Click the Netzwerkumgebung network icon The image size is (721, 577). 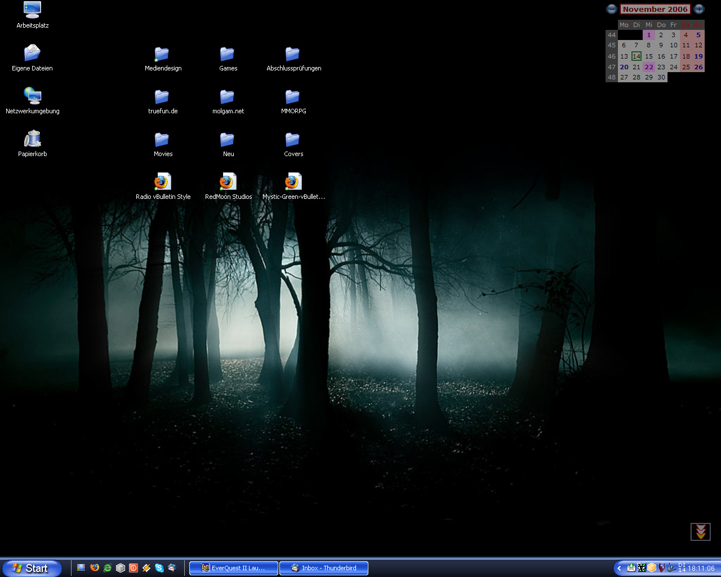[33, 96]
